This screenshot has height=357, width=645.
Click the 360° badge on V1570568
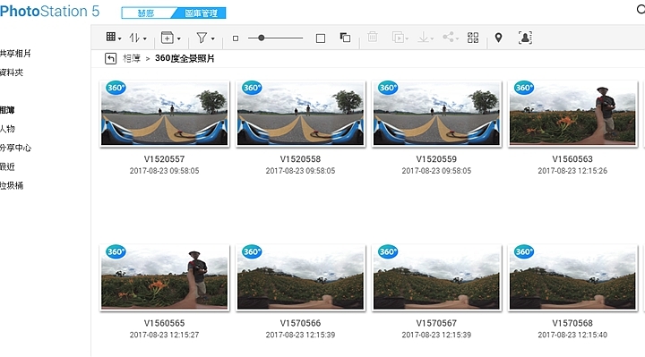click(x=524, y=251)
